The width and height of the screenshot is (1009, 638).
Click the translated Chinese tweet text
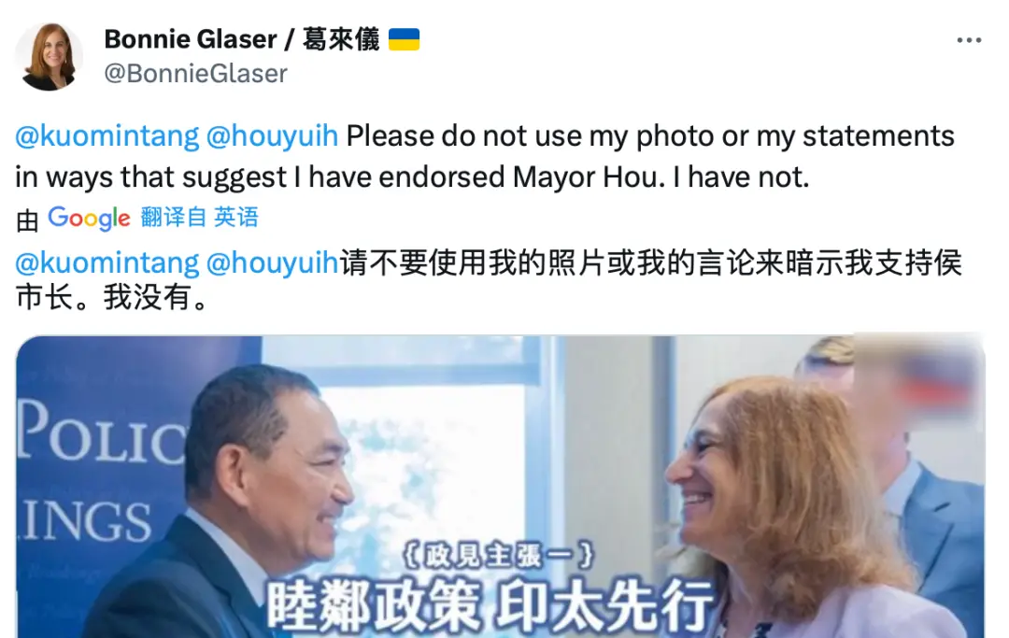(x=489, y=280)
